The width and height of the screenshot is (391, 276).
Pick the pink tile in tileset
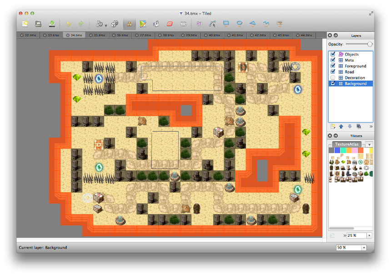354,150
